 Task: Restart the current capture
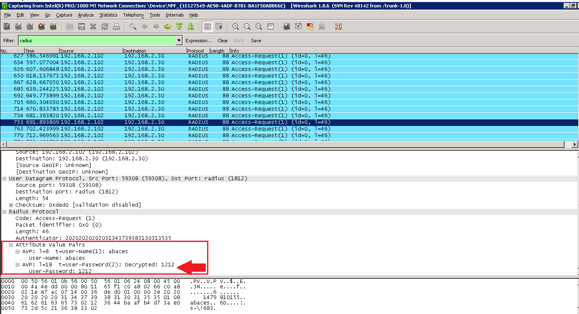[x=53, y=26]
